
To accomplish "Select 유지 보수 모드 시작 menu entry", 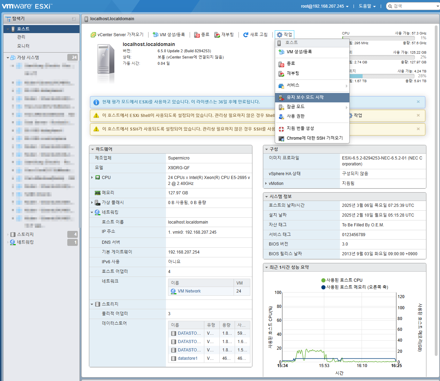I will [x=312, y=98].
